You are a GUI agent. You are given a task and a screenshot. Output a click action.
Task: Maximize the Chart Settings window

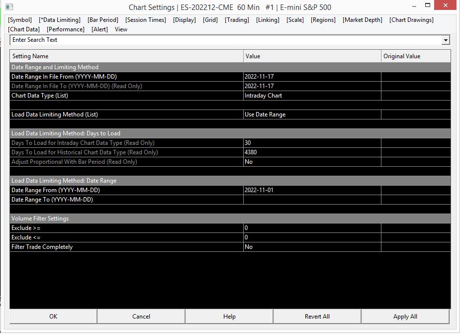tap(428, 5)
